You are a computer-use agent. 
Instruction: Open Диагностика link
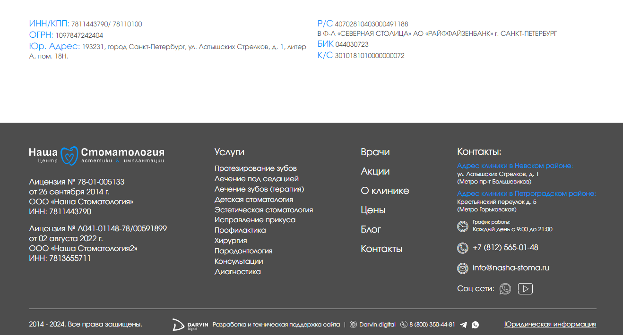click(238, 272)
